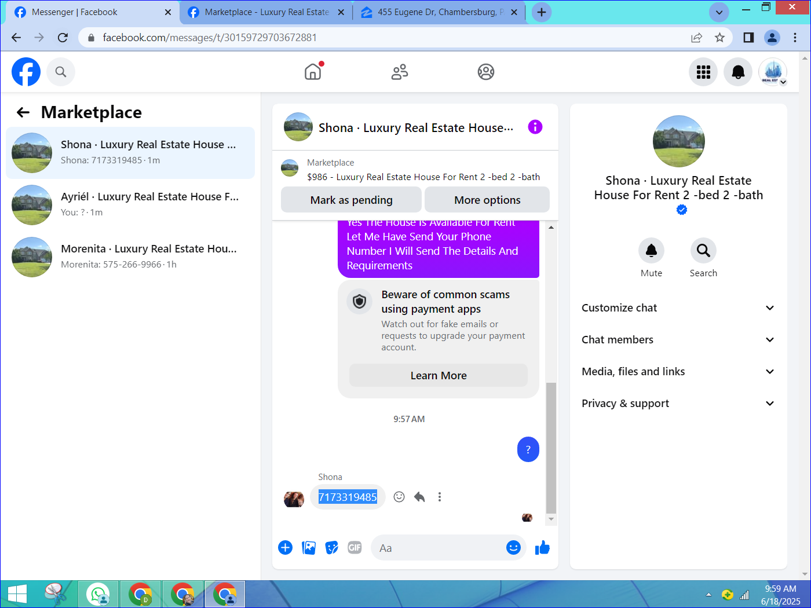The image size is (811, 608).
Task: Open the Facebook menu grid icon
Action: pos(703,72)
